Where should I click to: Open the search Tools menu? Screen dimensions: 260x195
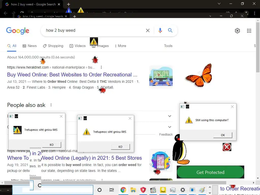168,46
